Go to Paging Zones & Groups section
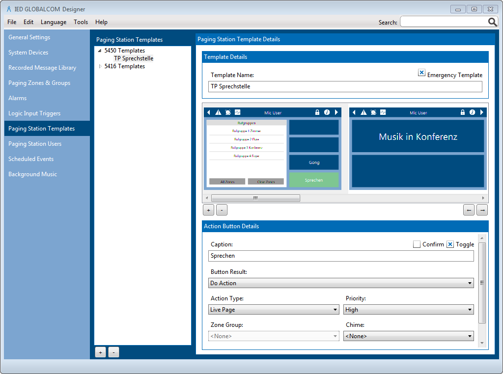 [39, 83]
